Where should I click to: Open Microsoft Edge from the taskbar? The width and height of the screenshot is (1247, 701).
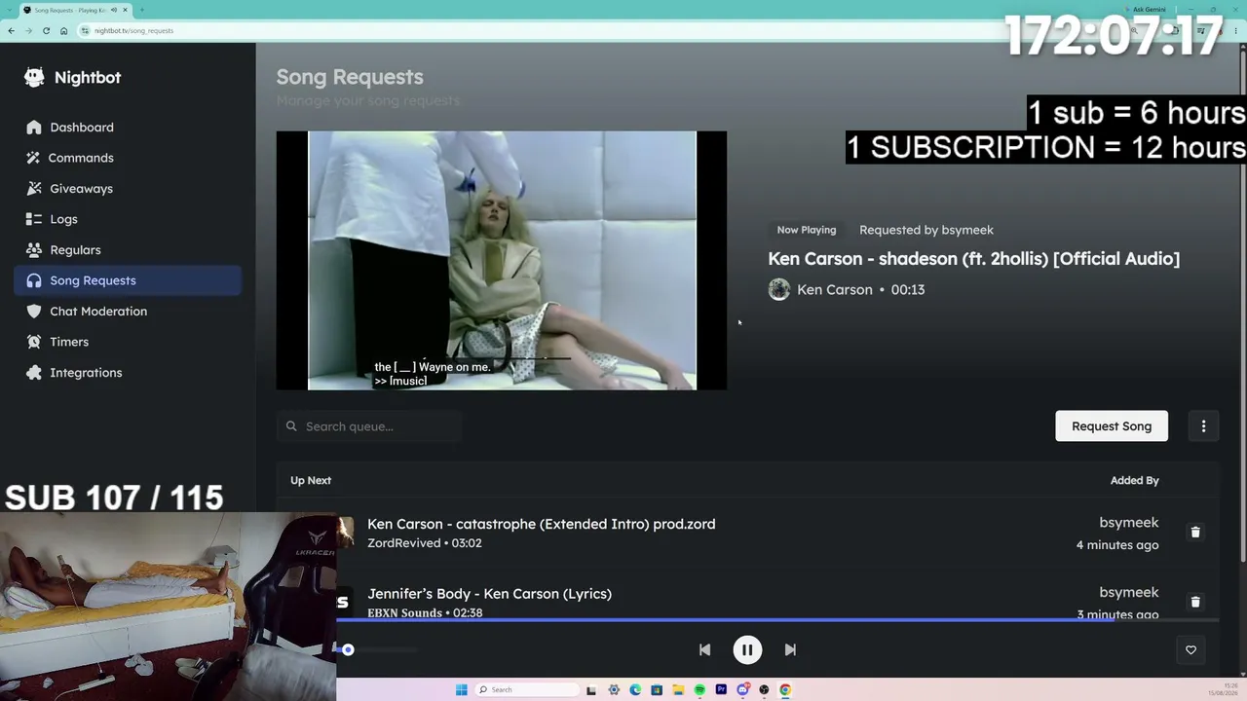click(635, 689)
